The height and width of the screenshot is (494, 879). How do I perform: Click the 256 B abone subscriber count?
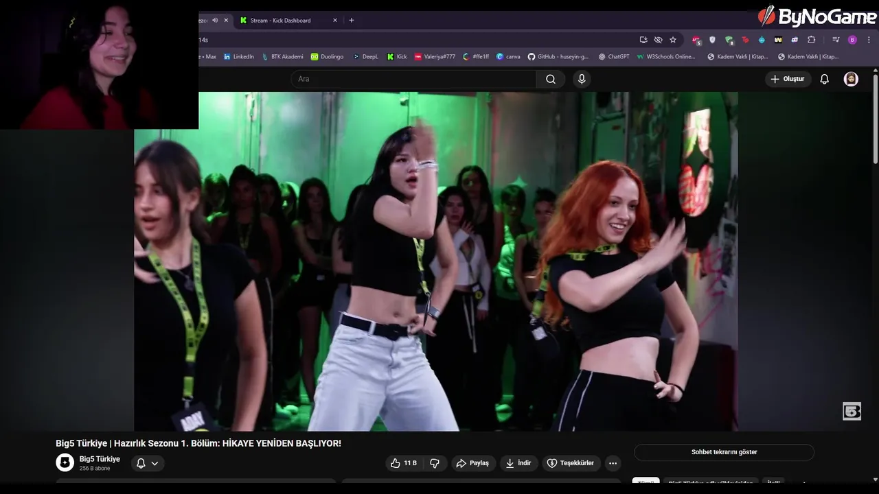click(95, 469)
